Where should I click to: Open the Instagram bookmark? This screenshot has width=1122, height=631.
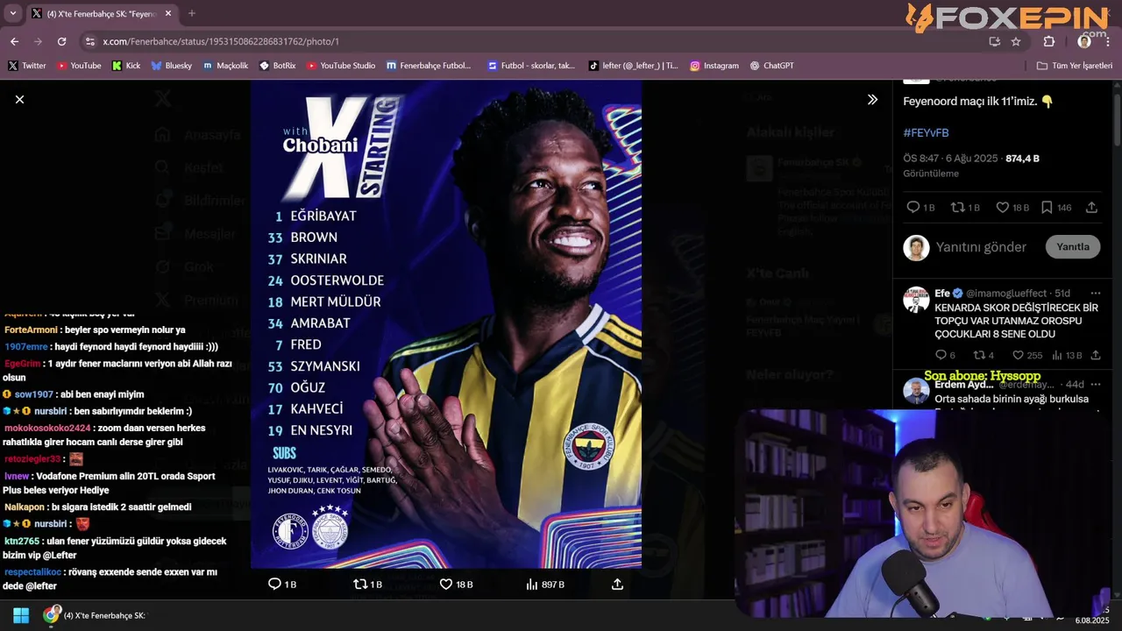(x=714, y=66)
